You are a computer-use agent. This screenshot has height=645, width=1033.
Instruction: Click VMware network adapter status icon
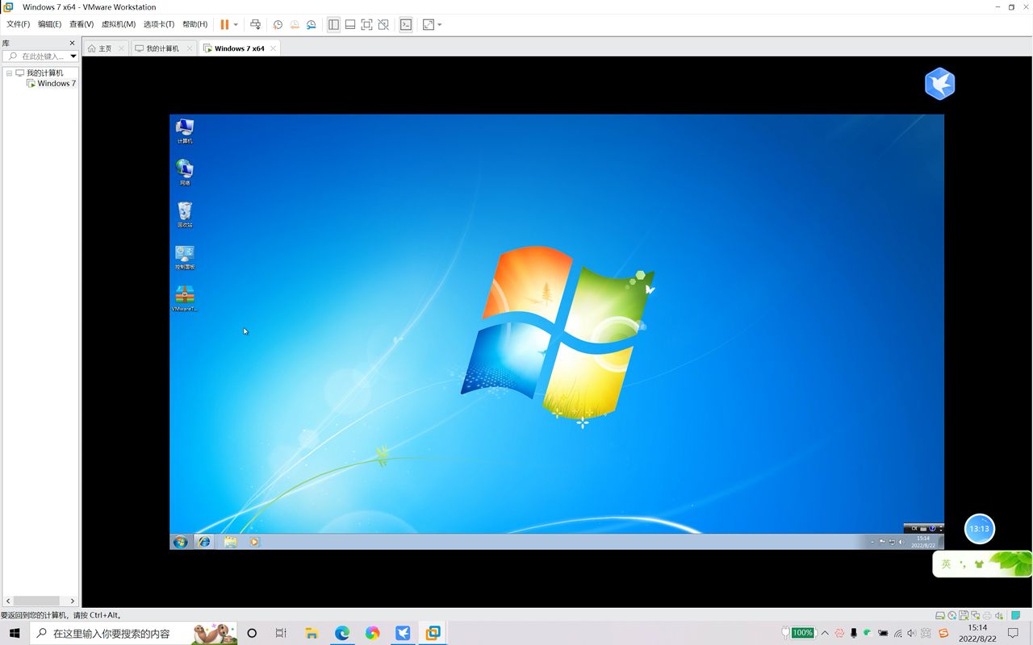coord(975,615)
